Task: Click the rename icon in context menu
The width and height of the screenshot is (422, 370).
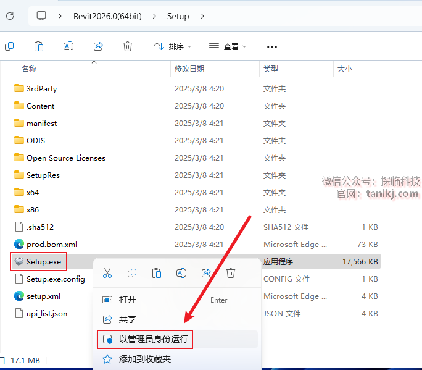Action: [x=181, y=272]
